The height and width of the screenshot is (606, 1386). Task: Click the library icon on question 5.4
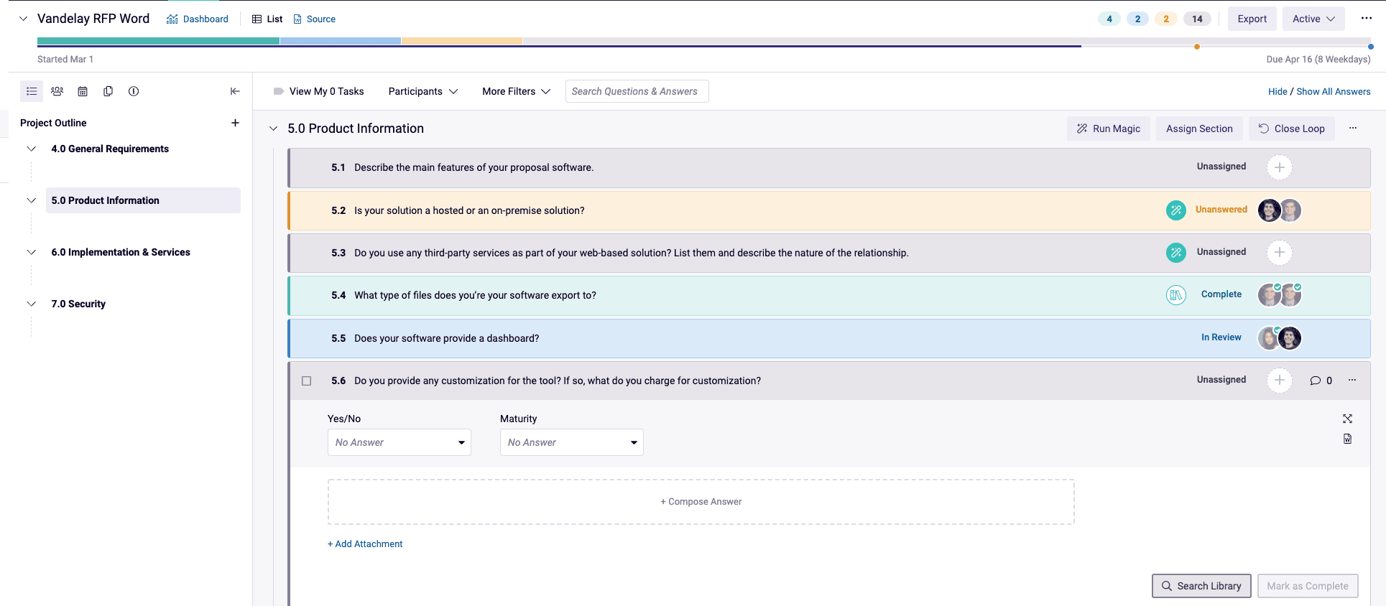pyautogui.click(x=1176, y=295)
